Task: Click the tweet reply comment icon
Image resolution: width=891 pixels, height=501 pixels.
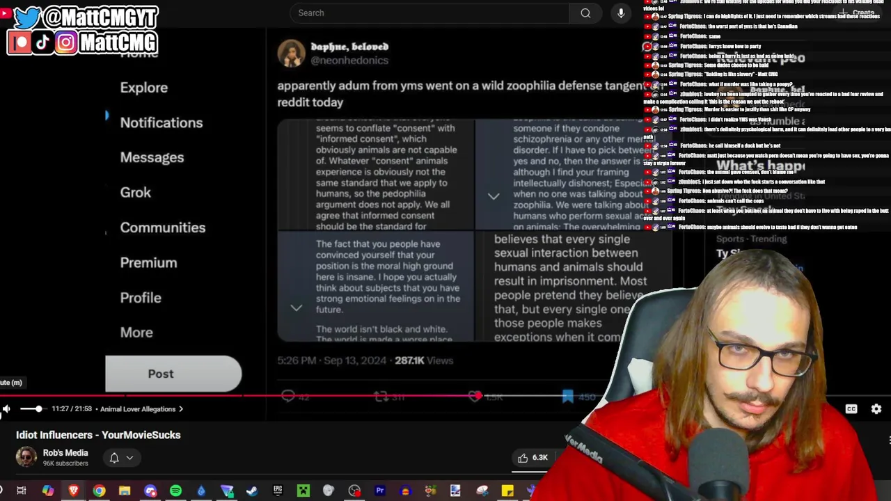Action: (288, 397)
